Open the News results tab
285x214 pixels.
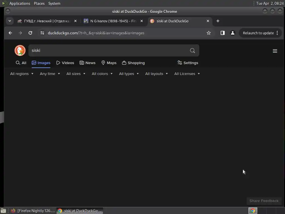tap(87, 63)
